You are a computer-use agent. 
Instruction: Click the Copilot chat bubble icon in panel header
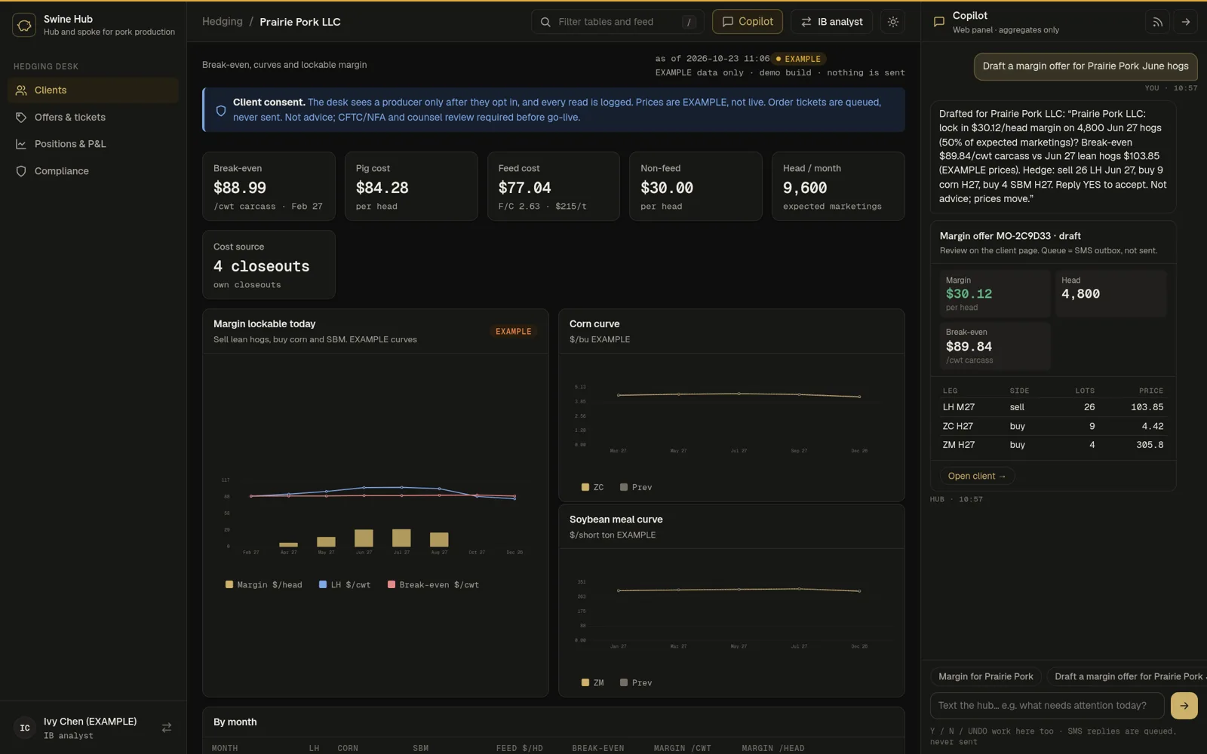(939, 22)
